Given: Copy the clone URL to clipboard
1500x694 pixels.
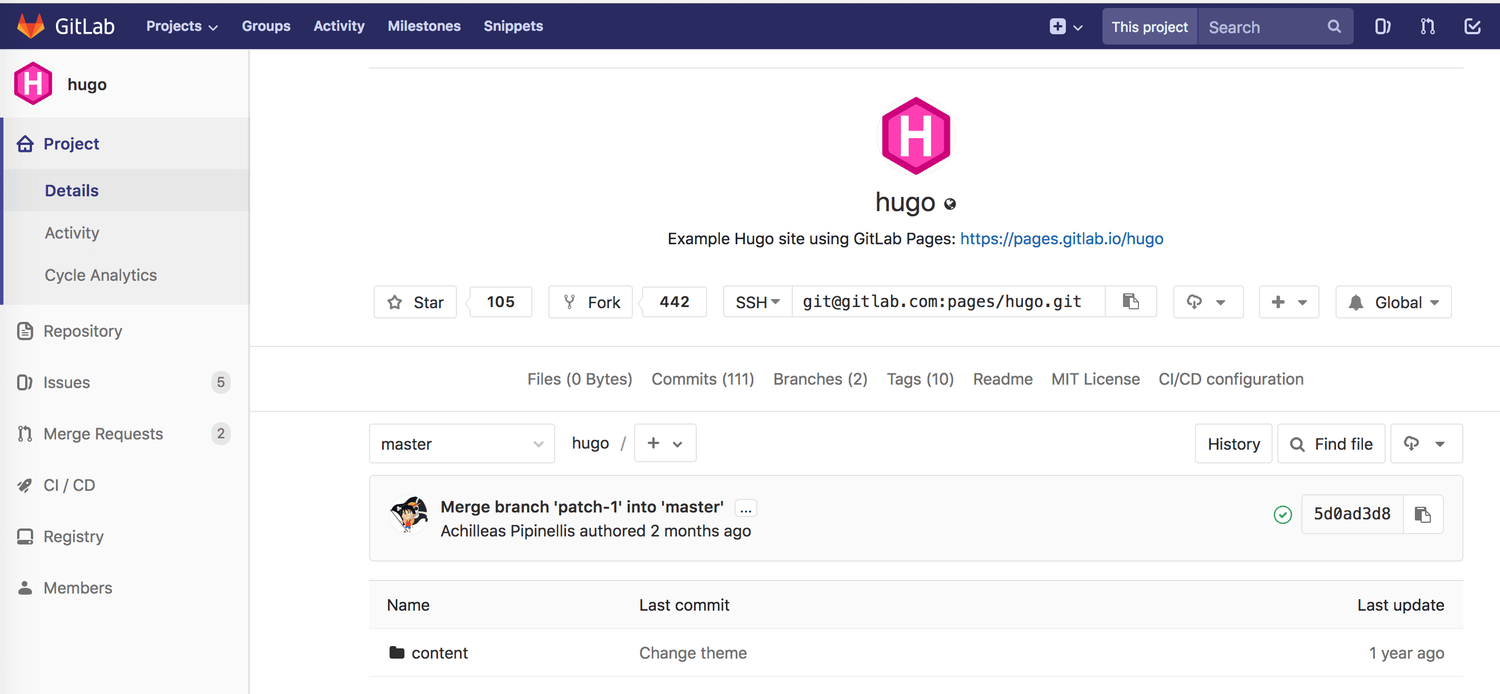Looking at the screenshot, I should pos(1130,302).
